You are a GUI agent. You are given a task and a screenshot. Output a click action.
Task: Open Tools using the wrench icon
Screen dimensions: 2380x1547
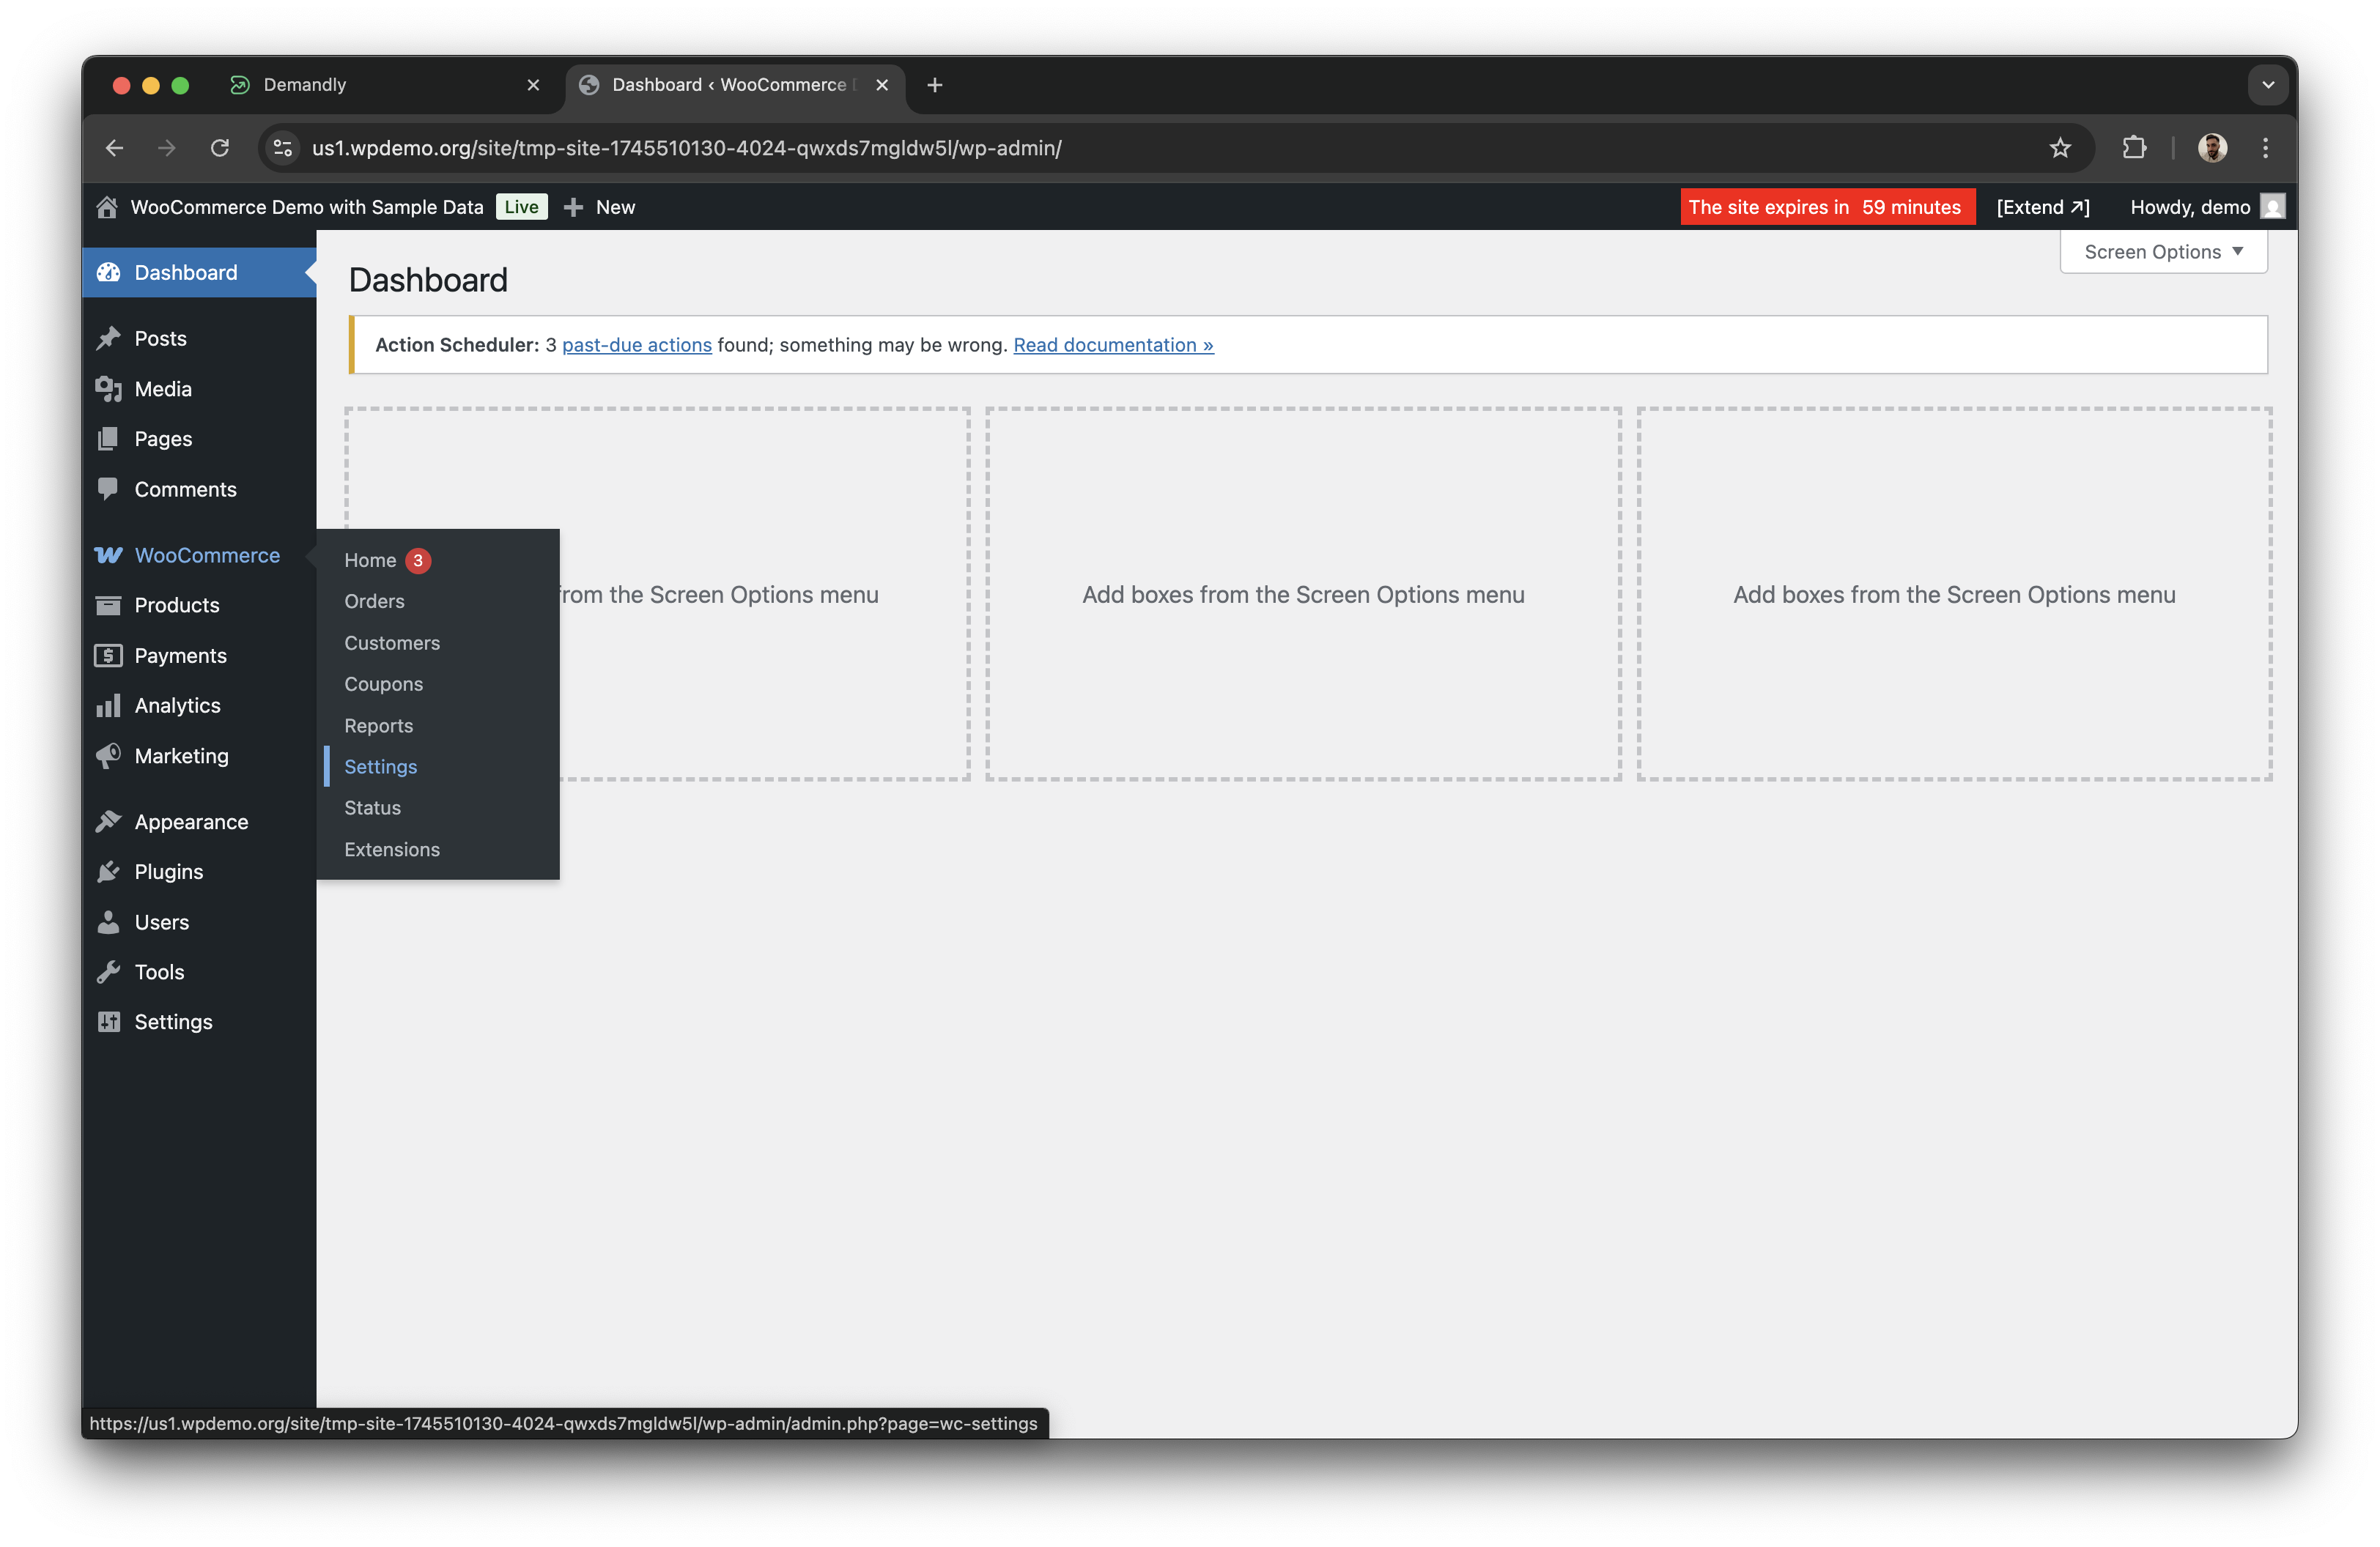(x=109, y=971)
